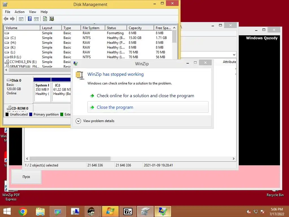
Task: Open the View menu in Disk Management
Action: (x=32, y=12)
